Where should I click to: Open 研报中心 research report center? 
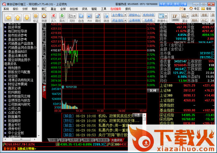tap(135, 15)
